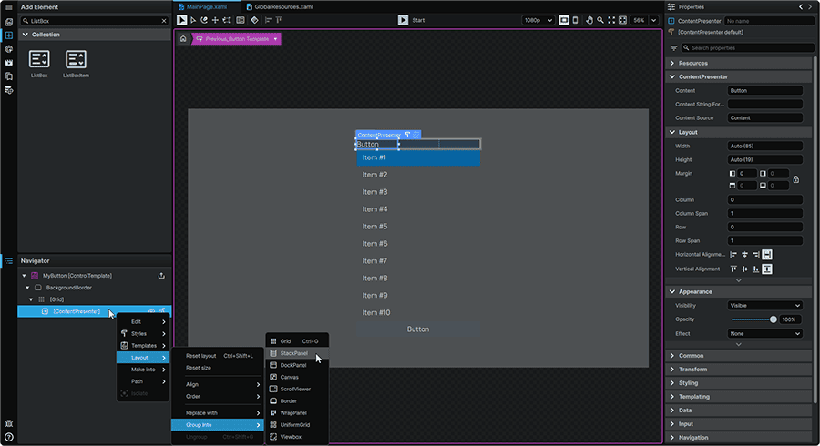The width and height of the screenshot is (820, 446).
Task: Select the pan hand tool in toolbar
Action: coord(589,20)
